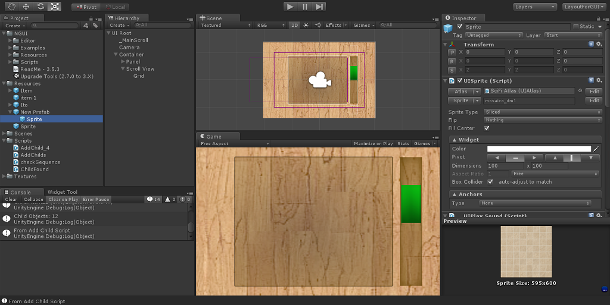This screenshot has width=610, height=305.
Task: Click the Step frame button
Action: (320, 7)
